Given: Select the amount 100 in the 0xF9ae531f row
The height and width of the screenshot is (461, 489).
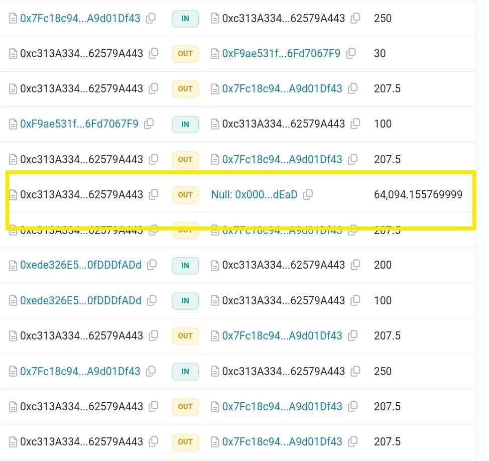Looking at the screenshot, I should pyautogui.click(x=383, y=124).
